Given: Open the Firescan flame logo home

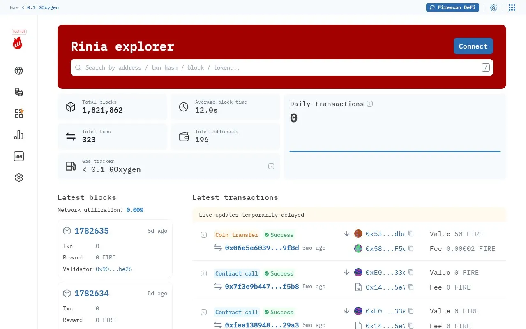Looking at the screenshot, I should tap(17, 43).
